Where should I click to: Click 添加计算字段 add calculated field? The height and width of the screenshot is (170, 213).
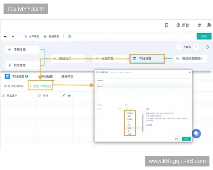pos(40,86)
